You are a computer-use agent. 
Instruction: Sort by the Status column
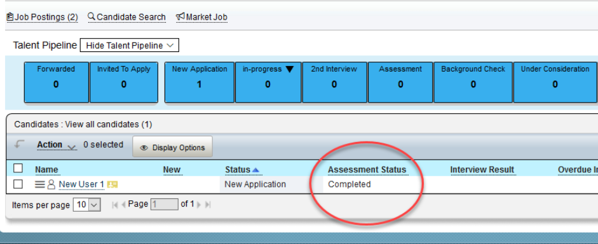[238, 170]
